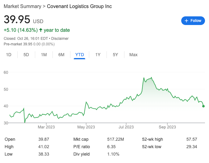Open the Disclaimer link

[x=60, y=39]
